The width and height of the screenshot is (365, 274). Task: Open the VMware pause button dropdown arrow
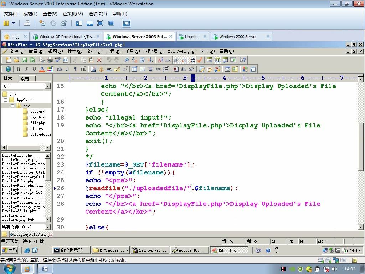(x=13, y=23)
